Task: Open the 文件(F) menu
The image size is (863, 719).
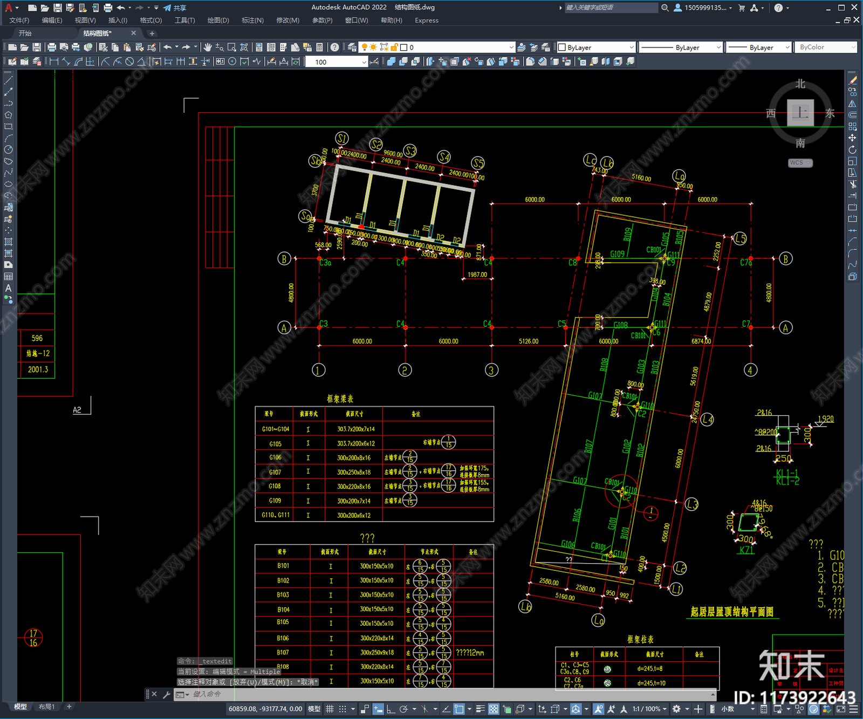Action: 19,20
